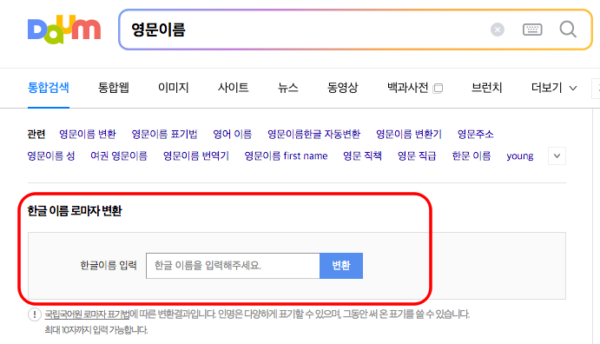Click related search 영문주소
Image resolution: width=600 pixels, height=344 pixels.
point(476,134)
